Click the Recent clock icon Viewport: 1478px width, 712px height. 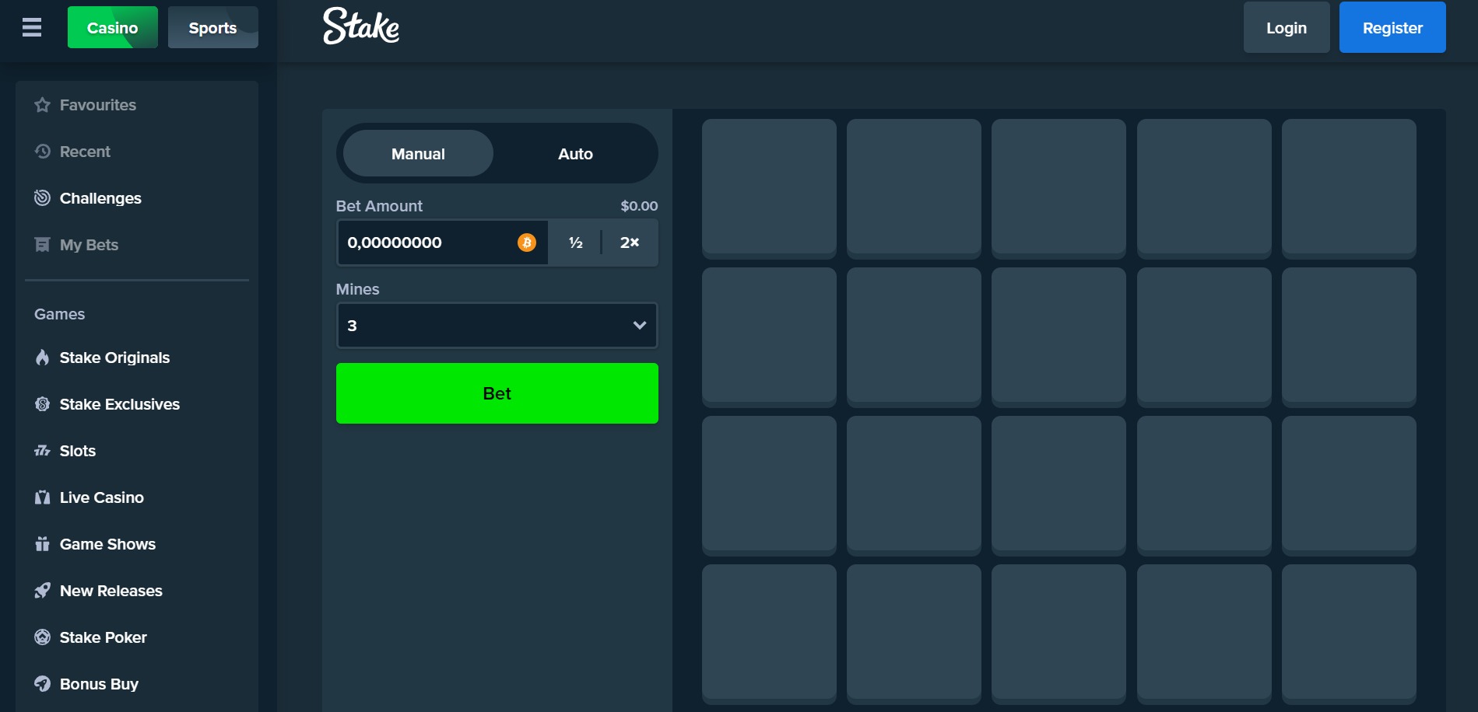pos(42,152)
